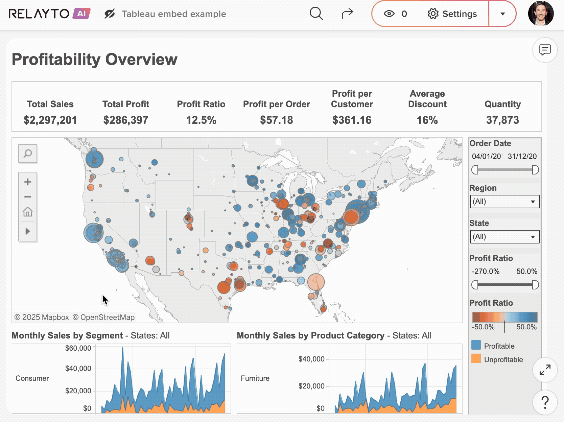Image resolution: width=564 pixels, height=422 pixels.
Task: Open the Region filter dropdown
Action: coord(504,202)
